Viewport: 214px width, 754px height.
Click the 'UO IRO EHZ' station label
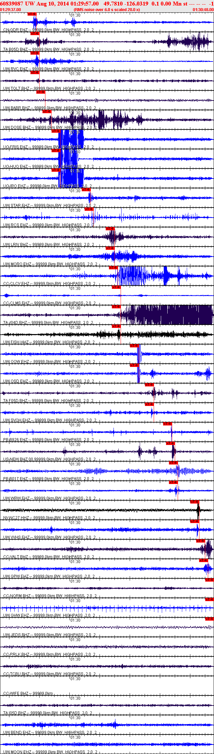(x=15, y=186)
